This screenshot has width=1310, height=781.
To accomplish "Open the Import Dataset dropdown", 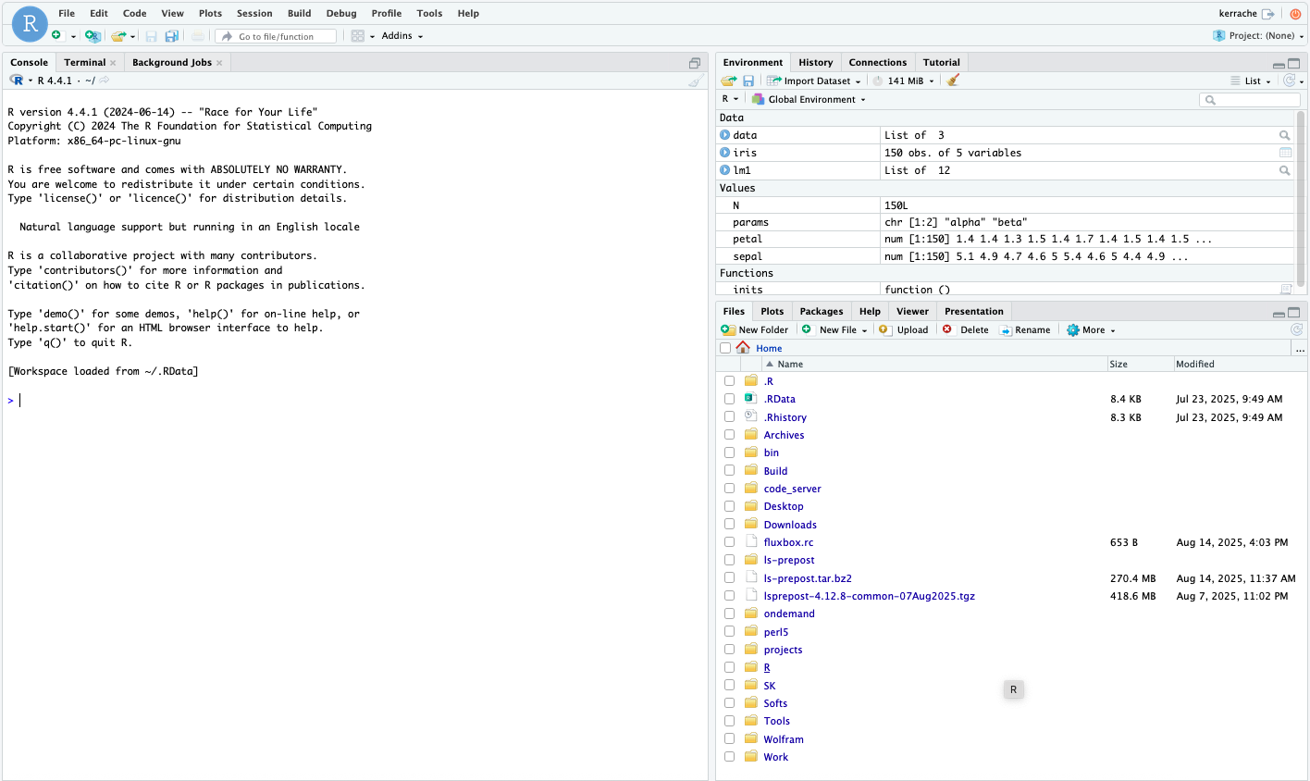I will pos(814,81).
